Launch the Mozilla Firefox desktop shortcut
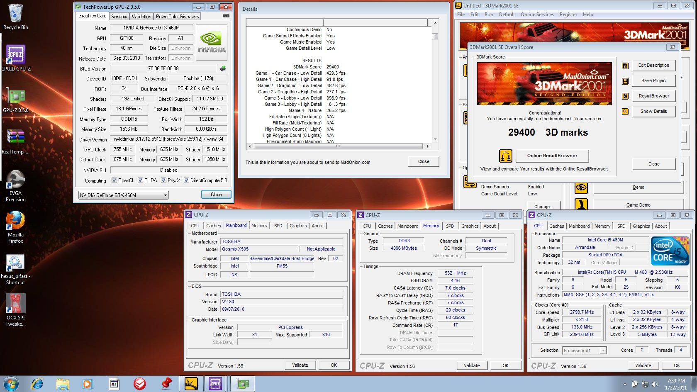Viewport: 697px width, 392px height. click(x=16, y=227)
